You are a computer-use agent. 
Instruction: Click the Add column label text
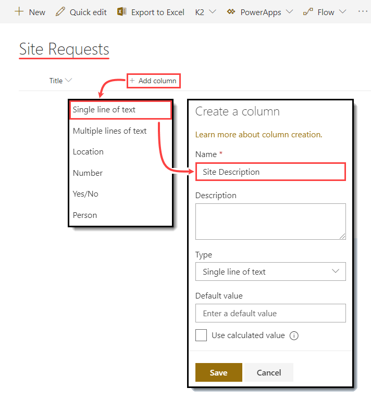pos(157,81)
